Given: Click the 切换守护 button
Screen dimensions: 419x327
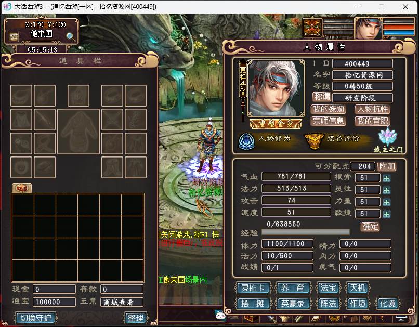Looking at the screenshot, I should coord(35,318).
